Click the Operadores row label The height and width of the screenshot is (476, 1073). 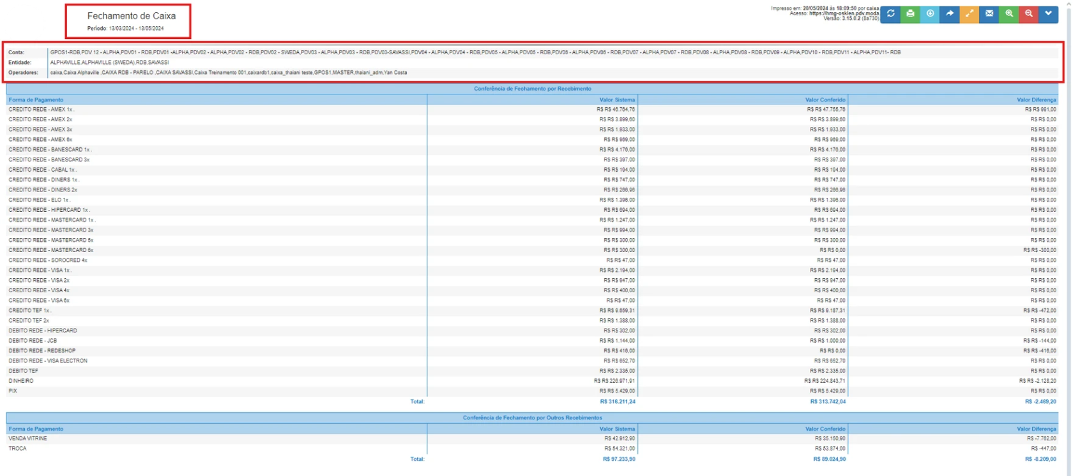[24, 73]
